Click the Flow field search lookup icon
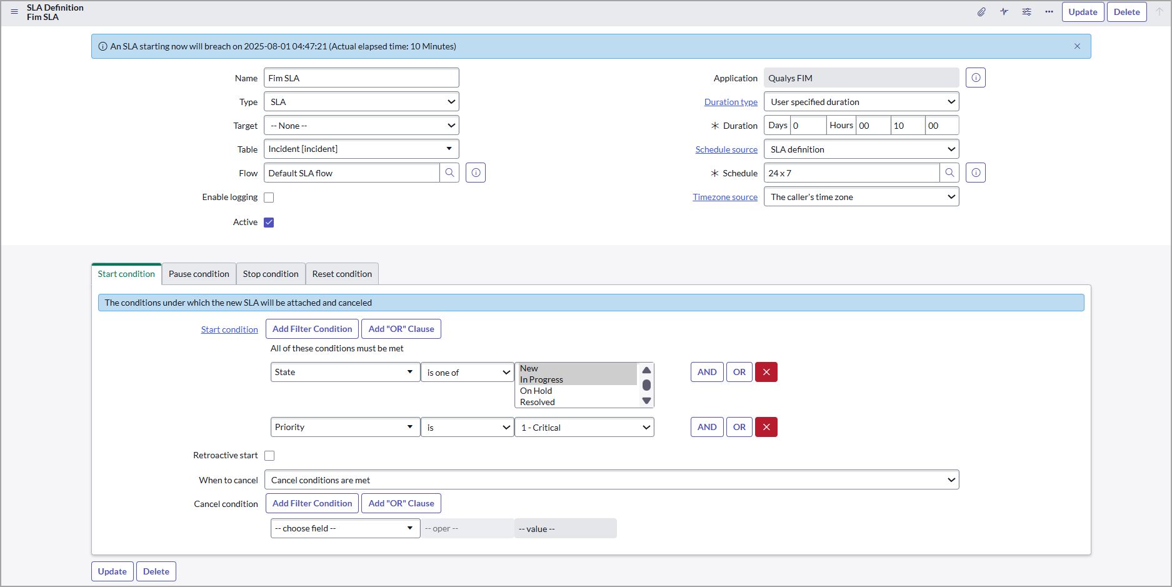Image resolution: width=1172 pixels, height=587 pixels. pyautogui.click(x=449, y=173)
